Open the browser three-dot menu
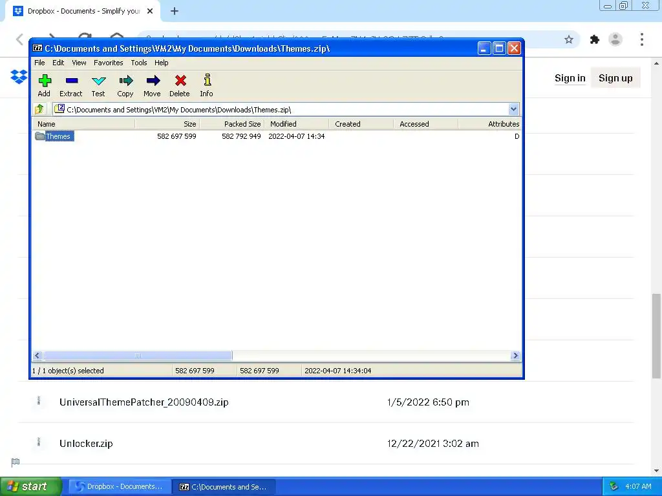This screenshot has height=496, width=662. [642, 39]
